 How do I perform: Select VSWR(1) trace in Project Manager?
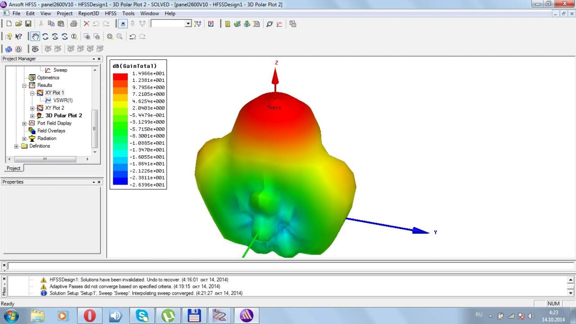pyautogui.click(x=63, y=100)
